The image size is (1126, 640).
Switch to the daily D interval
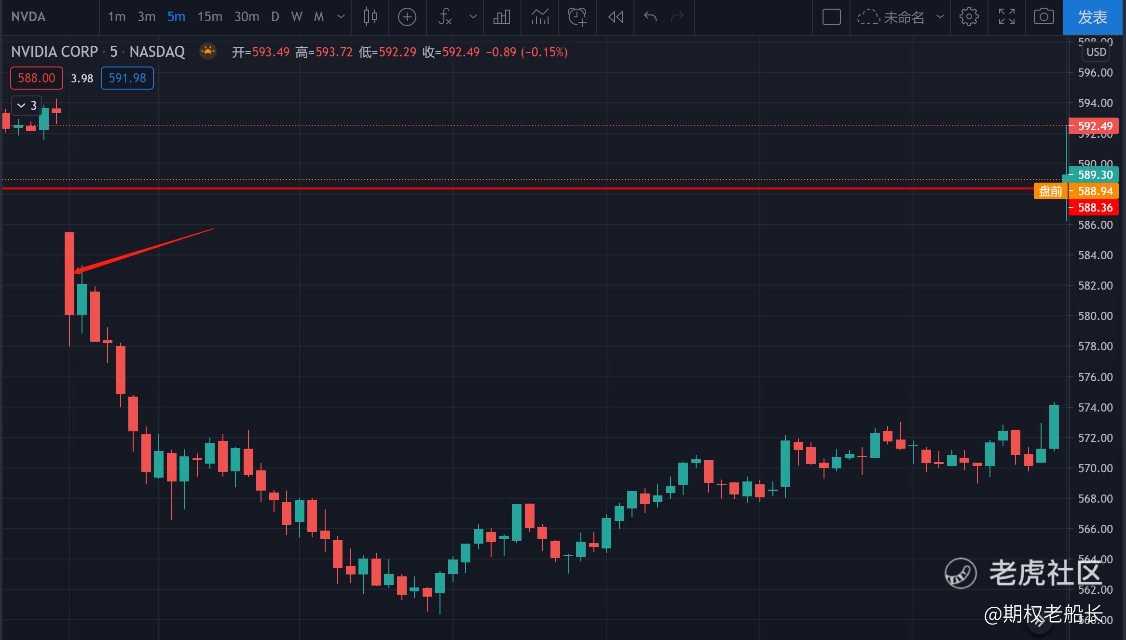[x=275, y=17]
